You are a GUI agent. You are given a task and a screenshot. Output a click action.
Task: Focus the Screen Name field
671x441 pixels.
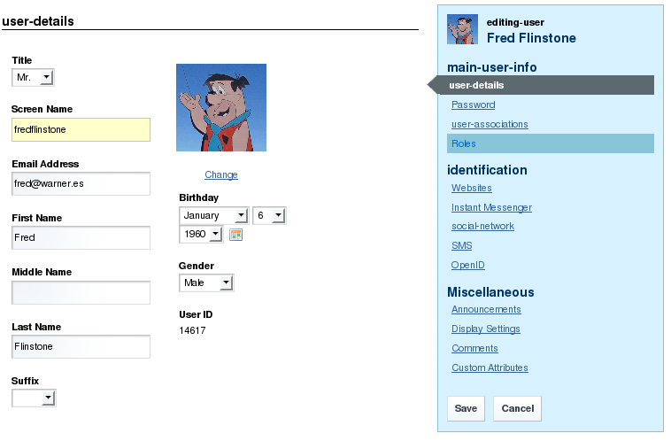[81, 129]
